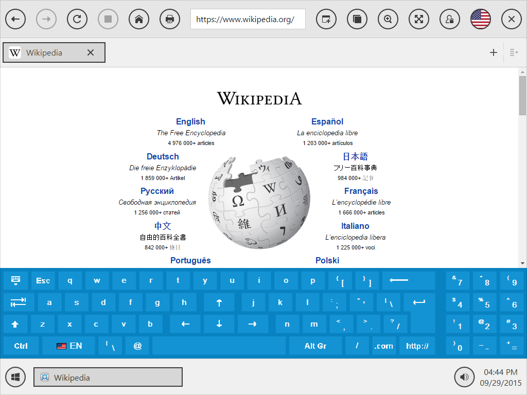The width and height of the screenshot is (527, 395).
Task: Open the tab list dropdown menu
Action: pyautogui.click(x=514, y=52)
